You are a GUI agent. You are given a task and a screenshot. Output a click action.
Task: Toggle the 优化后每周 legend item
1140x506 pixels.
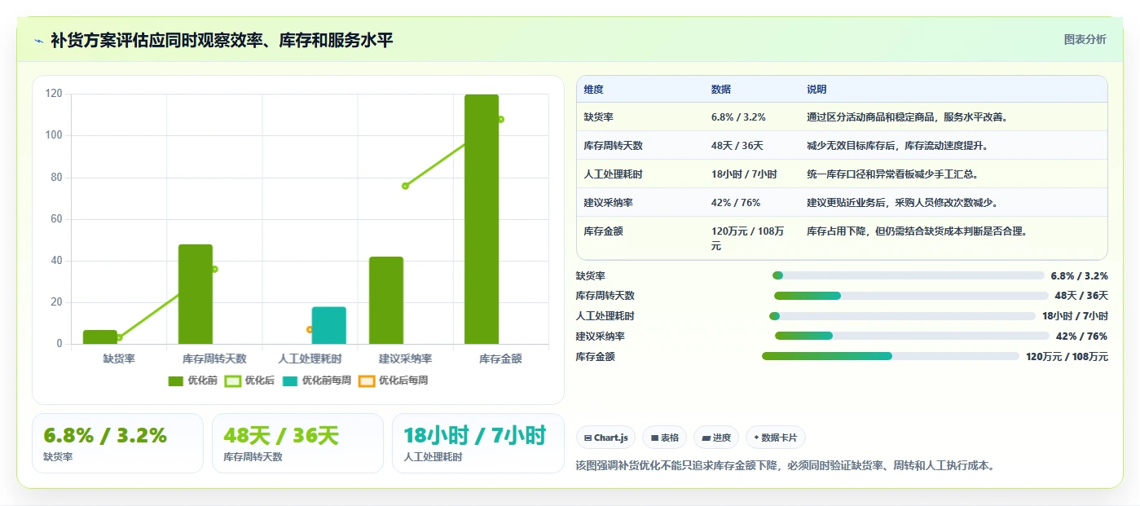394,381
